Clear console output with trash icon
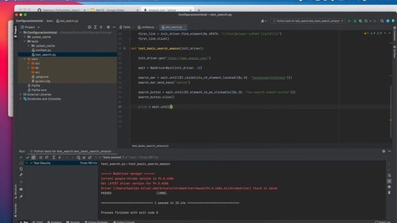This screenshot has width=397, height=223. [x=389, y=193]
